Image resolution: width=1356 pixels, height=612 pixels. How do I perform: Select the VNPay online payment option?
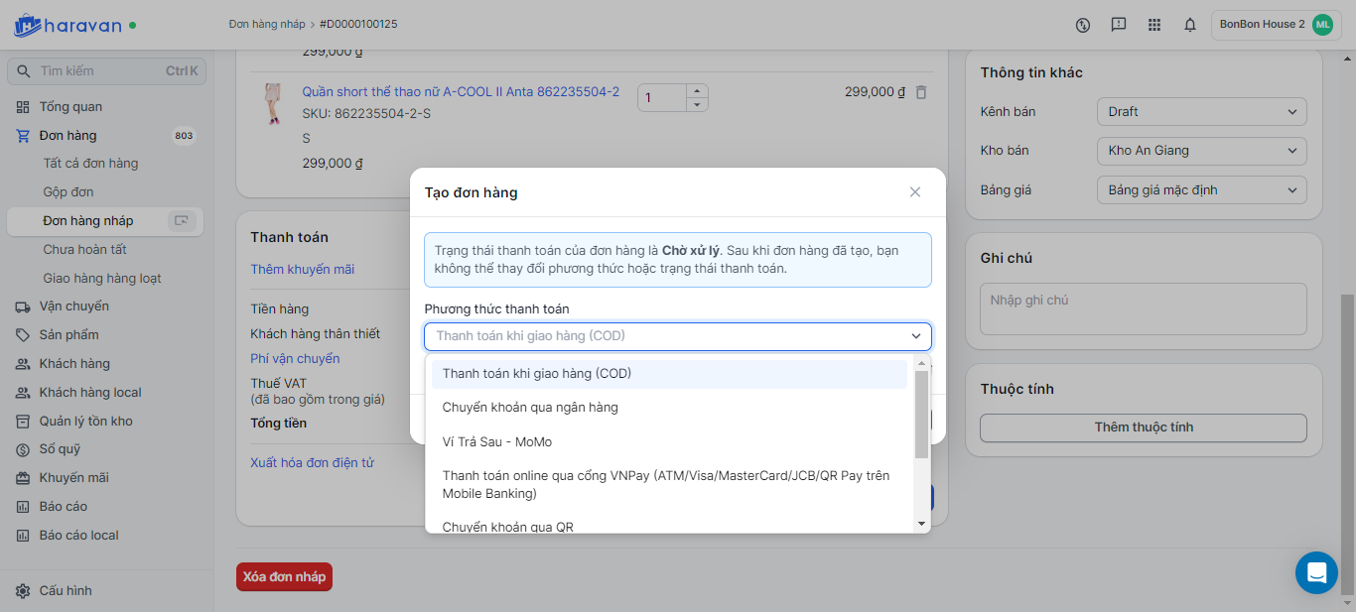[665, 484]
